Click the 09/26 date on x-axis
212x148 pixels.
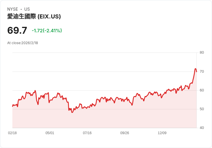(x=125, y=133)
